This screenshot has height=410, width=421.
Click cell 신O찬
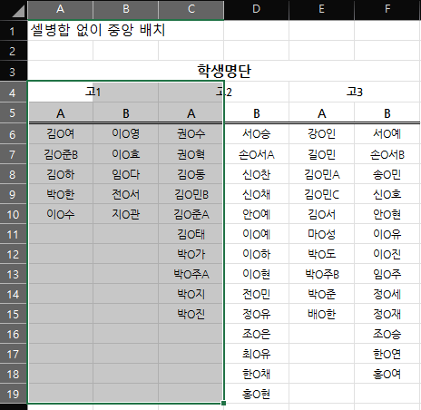tap(256, 174)
